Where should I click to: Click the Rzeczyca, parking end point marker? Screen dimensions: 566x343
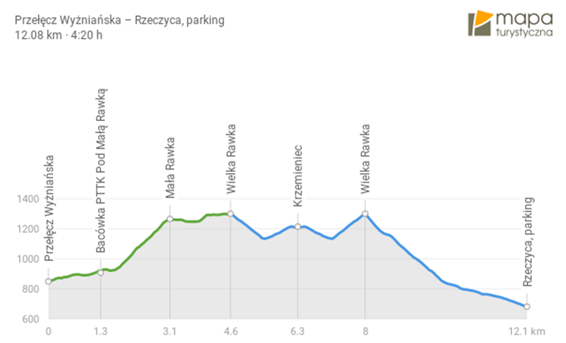click(x=526, y=306)
